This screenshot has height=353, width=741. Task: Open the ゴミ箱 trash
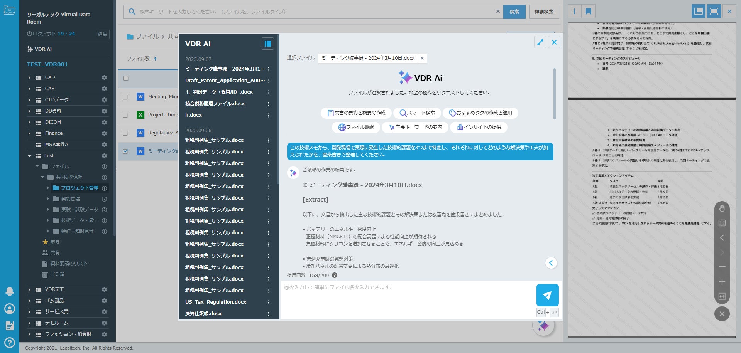coord(53,274)
